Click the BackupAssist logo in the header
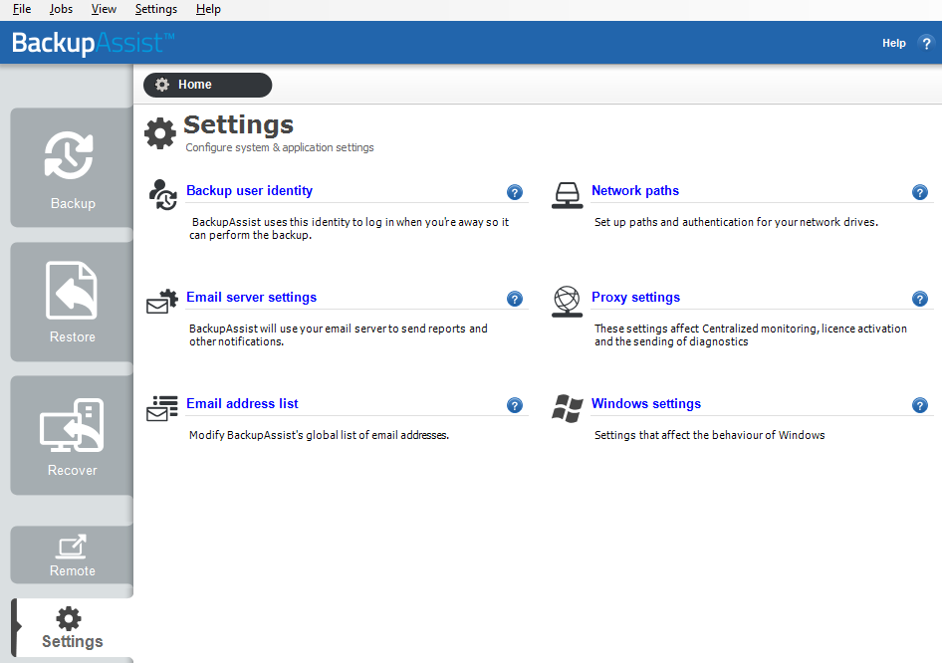Image resolution: width=942 pixels, height=663 pixels. [x=94, y=43]
